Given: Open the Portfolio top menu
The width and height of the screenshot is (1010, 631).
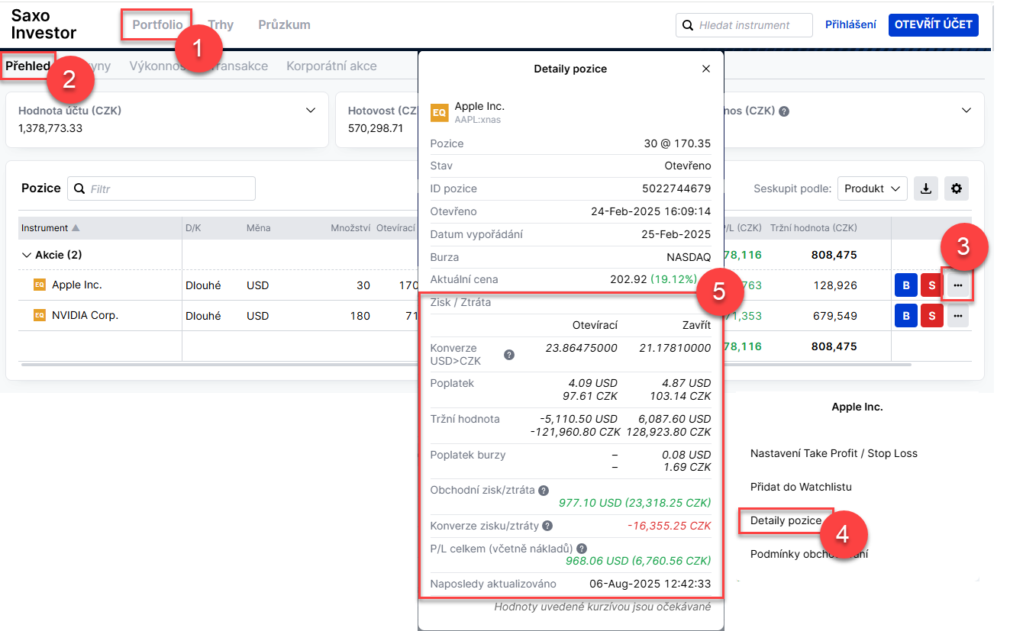Looking at the screenshot, I should (x=157, y=24).
